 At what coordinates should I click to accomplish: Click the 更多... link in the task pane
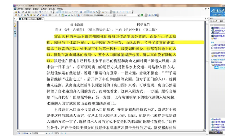pos(216,38)
